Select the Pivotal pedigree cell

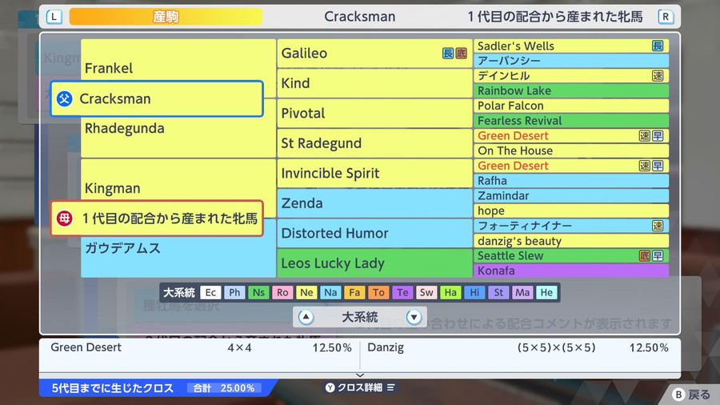click(374, 114)
